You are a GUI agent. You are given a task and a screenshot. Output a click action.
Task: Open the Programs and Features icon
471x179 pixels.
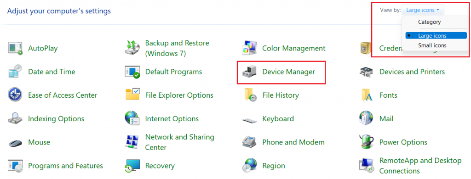(15, 166)
